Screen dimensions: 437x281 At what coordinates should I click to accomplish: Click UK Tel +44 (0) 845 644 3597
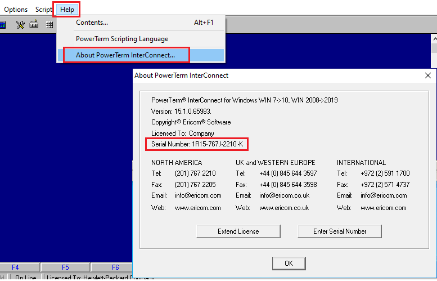[288, 173]
